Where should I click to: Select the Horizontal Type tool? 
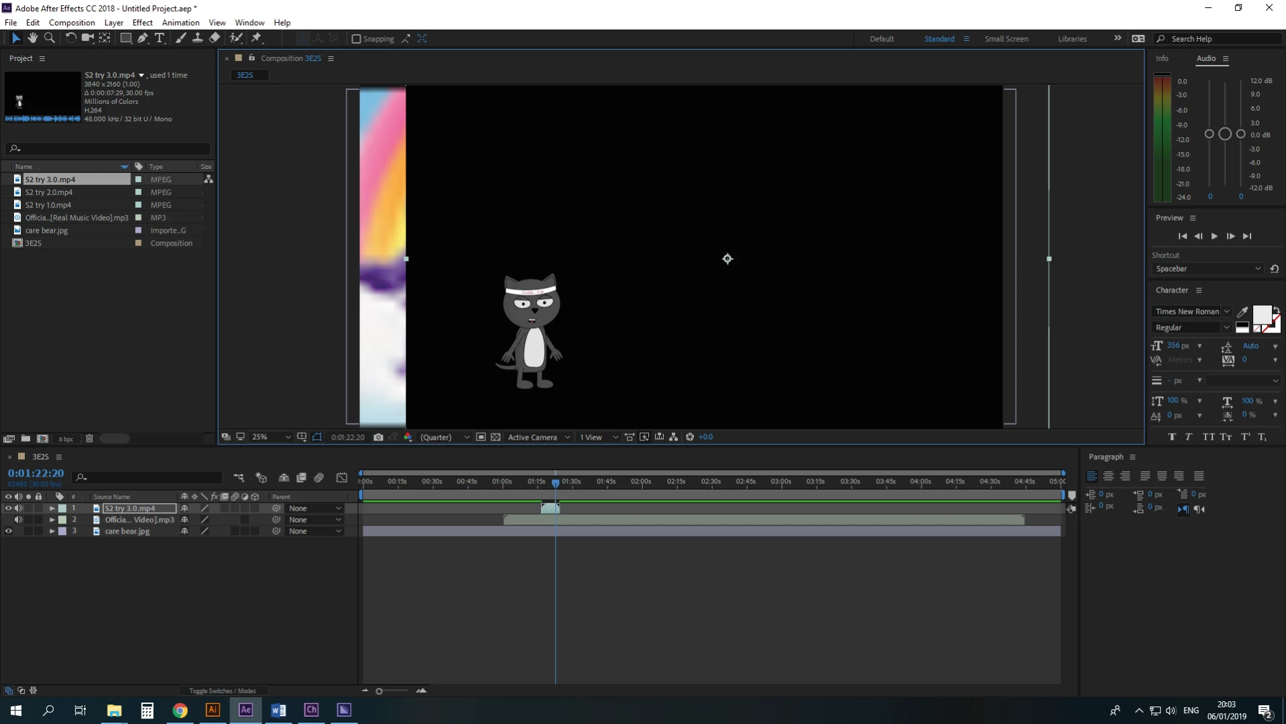point(160,38)
